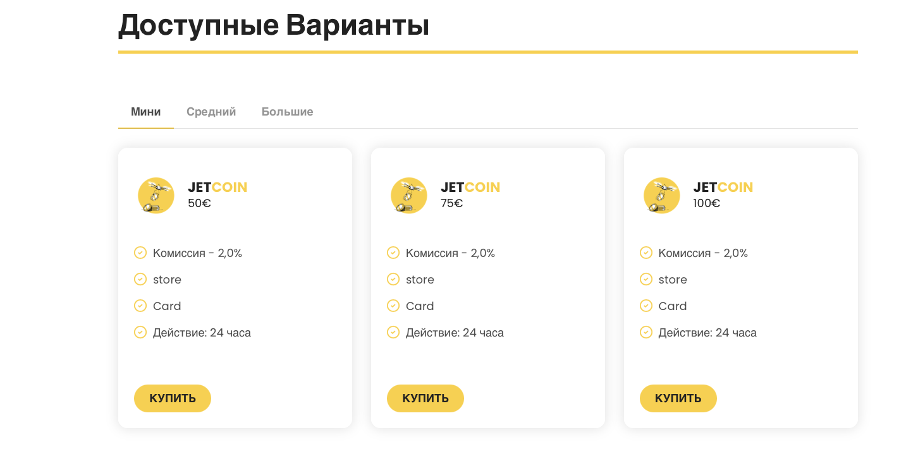Click the Доступные Варианты heading
The width and height of the screenshot is (918, 466).
274,25
